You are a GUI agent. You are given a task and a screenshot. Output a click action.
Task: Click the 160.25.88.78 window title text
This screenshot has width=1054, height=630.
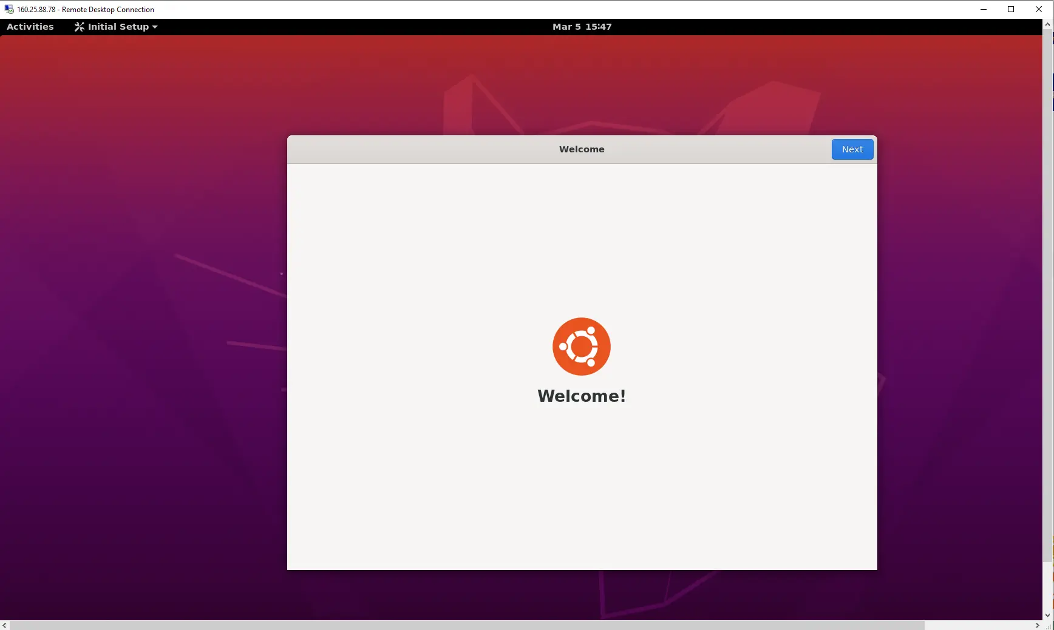(x=86, y=10)
